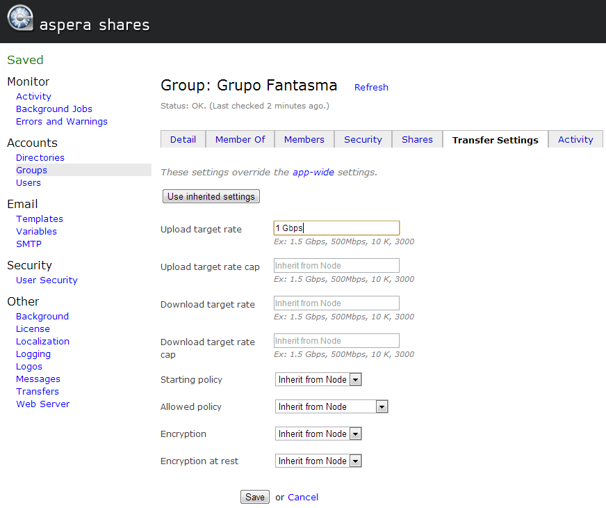Open SMTP settings
The image size is (606, 508).
pyautogui.click(x=28, y=244)
